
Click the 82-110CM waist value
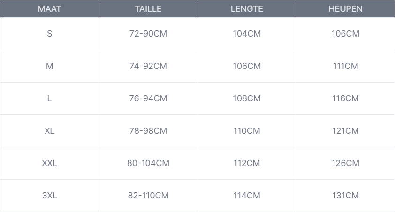(x=148, y=196)
